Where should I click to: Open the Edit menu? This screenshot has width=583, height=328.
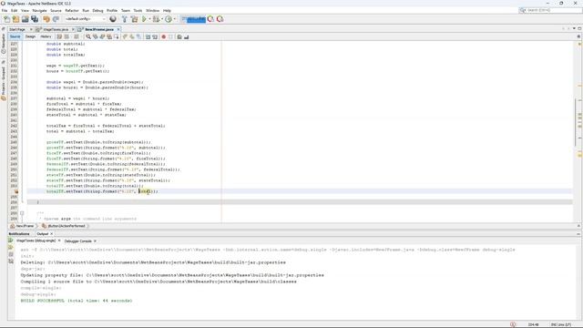(15, 10)
